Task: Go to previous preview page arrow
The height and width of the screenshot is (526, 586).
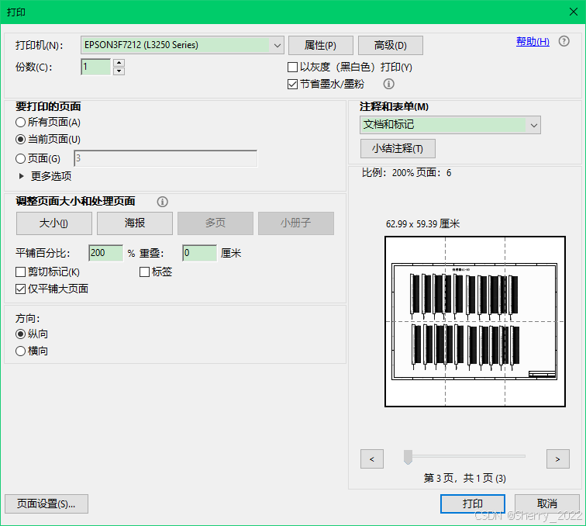Action: [372, 459]
